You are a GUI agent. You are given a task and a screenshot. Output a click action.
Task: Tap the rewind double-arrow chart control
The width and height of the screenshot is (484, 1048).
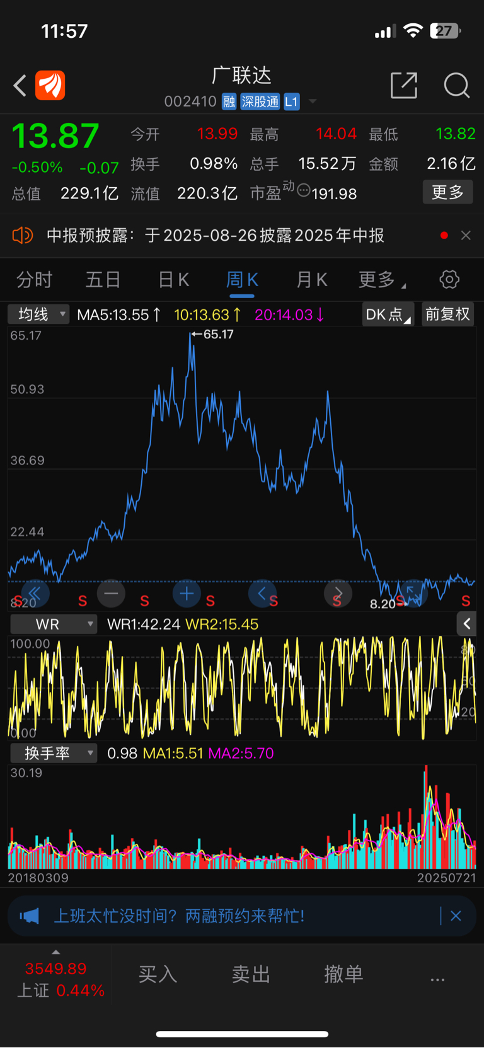pyautogui.click(x=35, y=593)
